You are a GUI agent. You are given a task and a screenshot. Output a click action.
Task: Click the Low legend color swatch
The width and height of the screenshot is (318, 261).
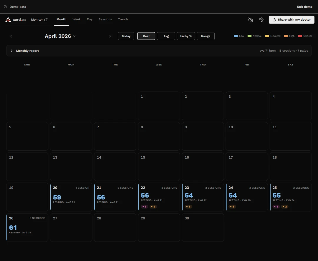pyautogui.click(x=236, y=36)
